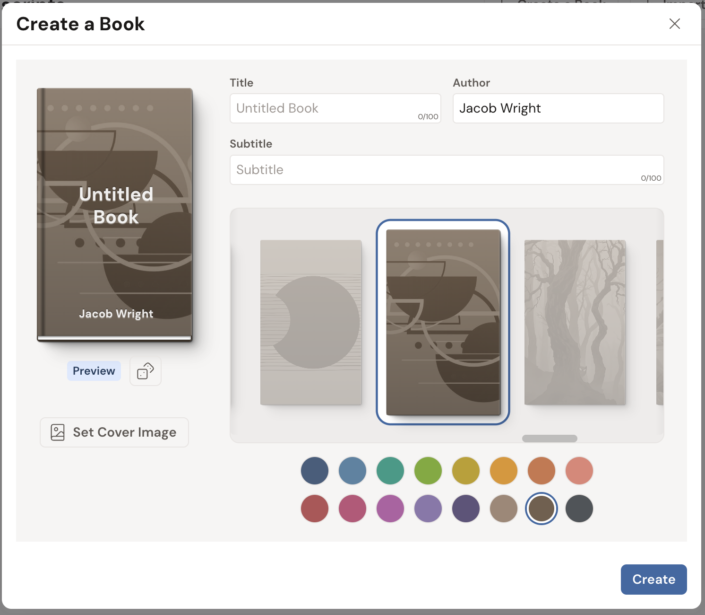Viewport: 705px width, 615px height.
Task: Select the foggy forest trees cover thumbnail
Action: tap(575, 323)
